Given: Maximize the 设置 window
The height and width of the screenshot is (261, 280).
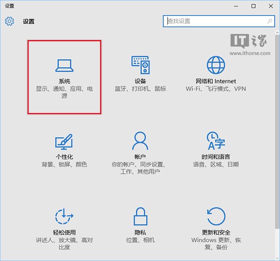Looking at the screenshot, I should tap(253, 6).
